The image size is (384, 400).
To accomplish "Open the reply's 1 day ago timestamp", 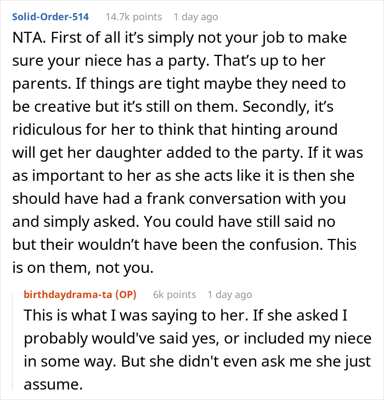I will coord(230,295).
